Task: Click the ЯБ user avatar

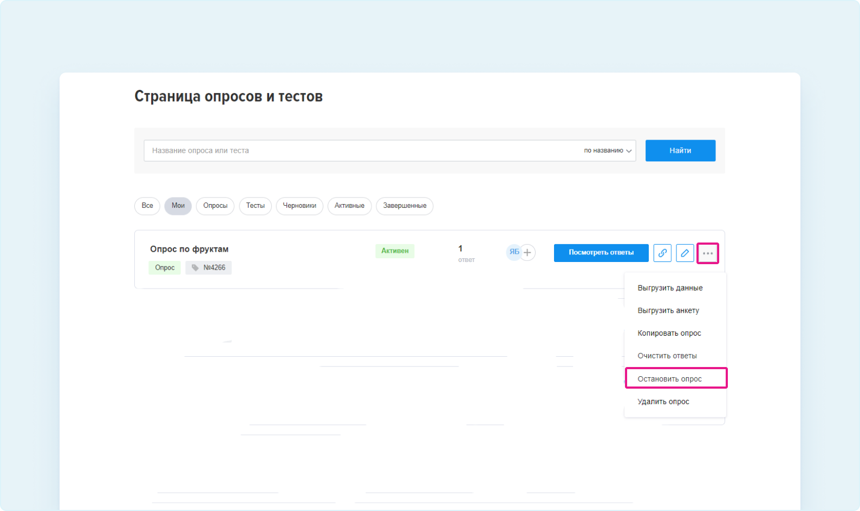Action: point(514,252)
